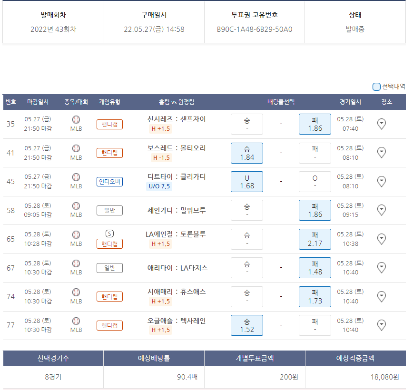The image size is (413, 390).
Task: Open venue location icon for match 74
Action: [382, 296]
